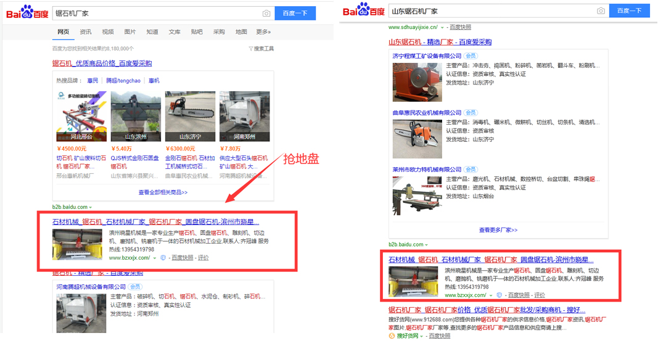Open 锯石机_优质商品价格_百度爱采购 result

[x=102, y=64]
